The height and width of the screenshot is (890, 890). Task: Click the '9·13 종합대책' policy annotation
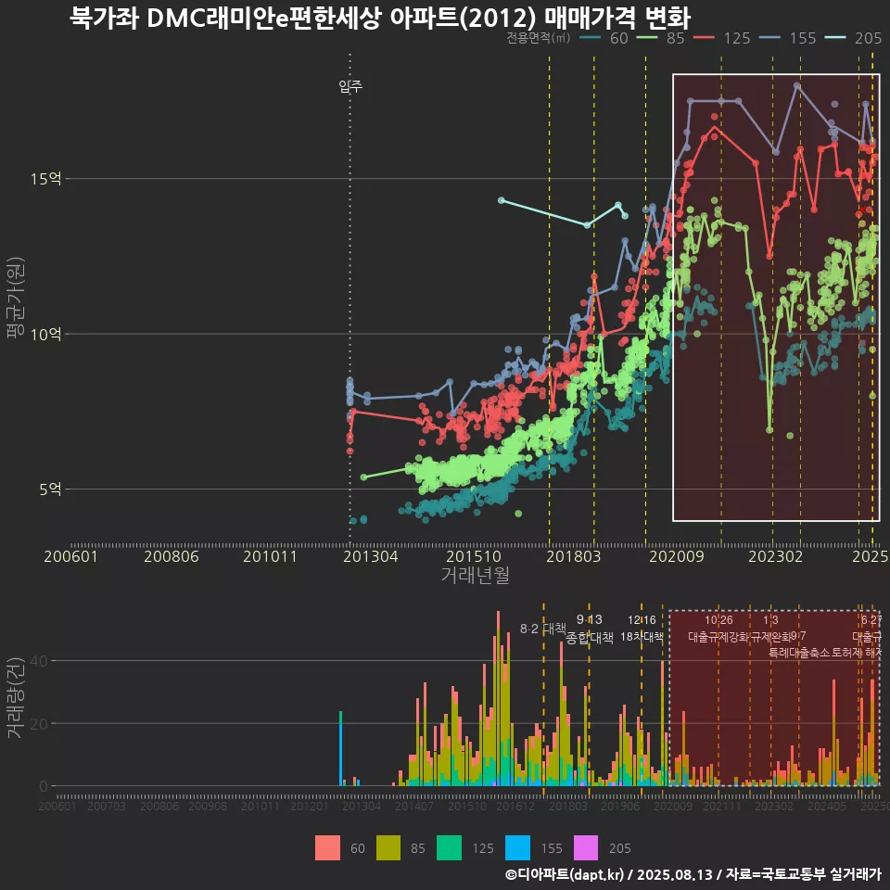click(590, 629)
